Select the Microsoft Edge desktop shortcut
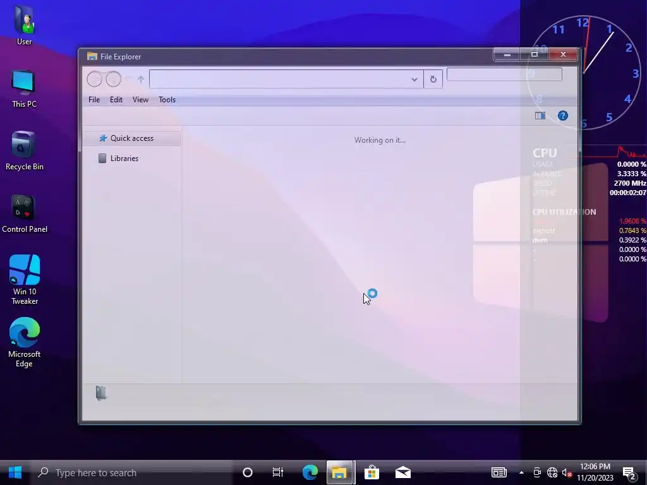647x485 pixels. (x=25, y=342)
